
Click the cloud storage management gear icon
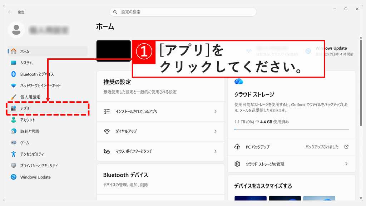[x=237, y=164]
